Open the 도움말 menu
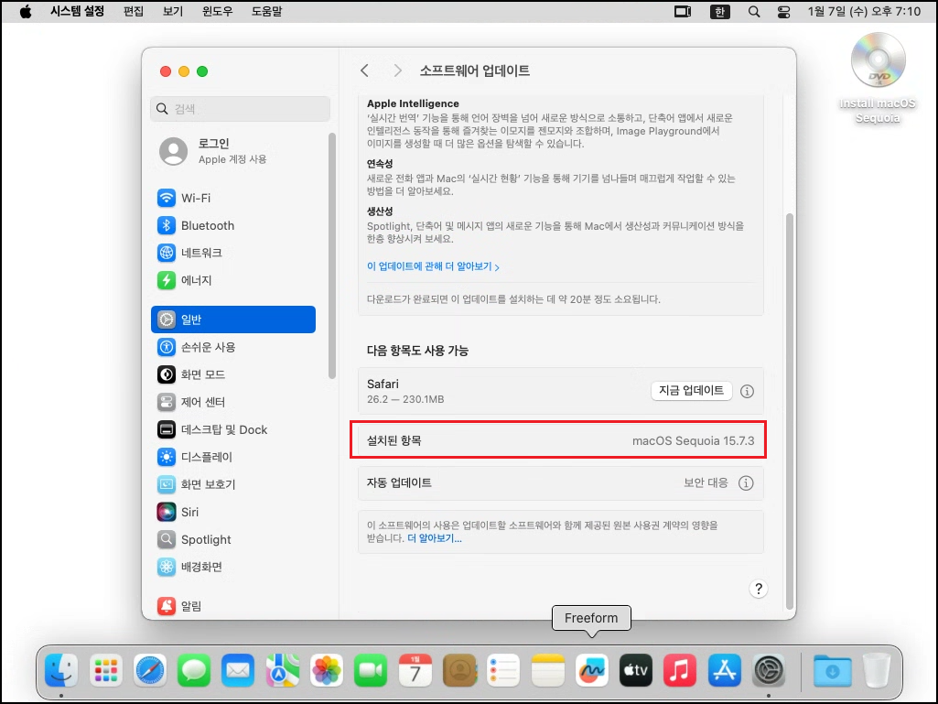The image size is (938, 704). point(266,11)
